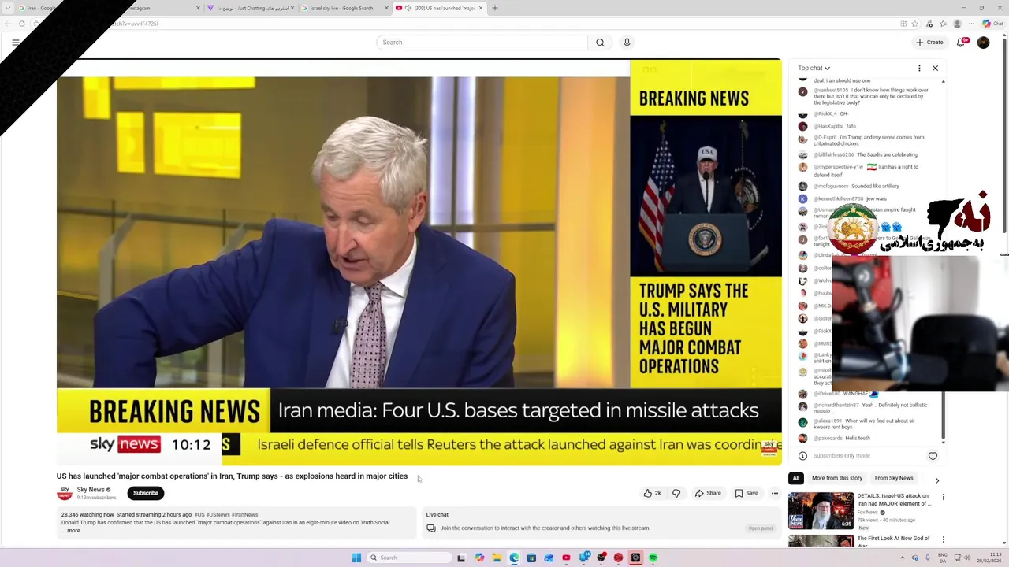Open the Windows Start menu
The image size is (1009, 567).
coord(356,558)
